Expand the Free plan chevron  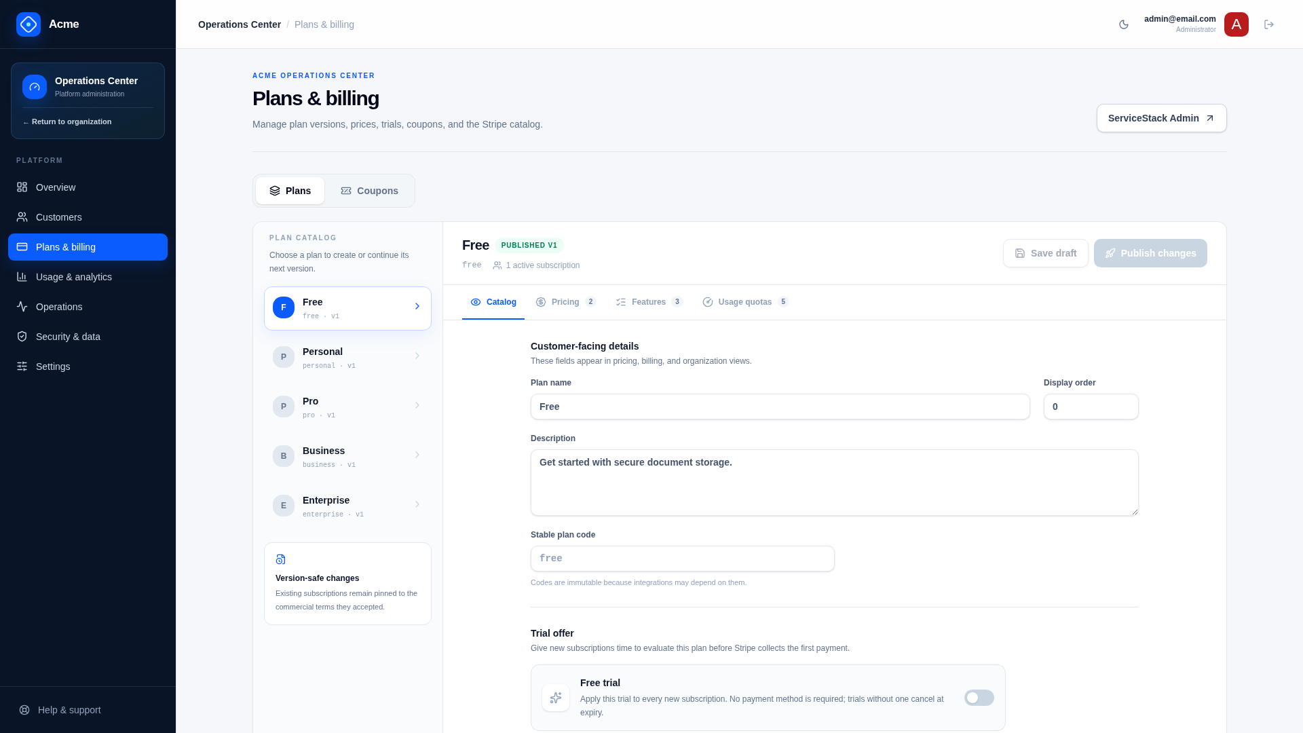pyautogui.click(x=417, y=307)
